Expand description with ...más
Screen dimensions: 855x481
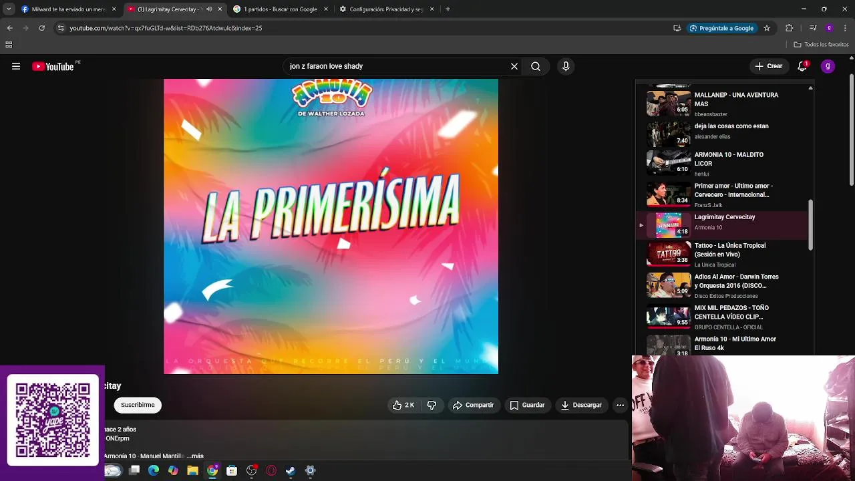click(x=195, y=456)
